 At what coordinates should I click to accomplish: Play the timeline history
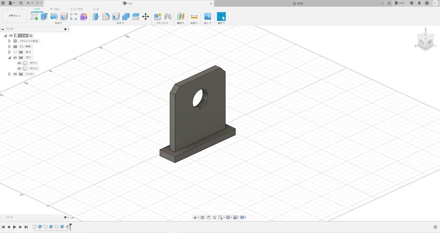click(x=14, y=227)
